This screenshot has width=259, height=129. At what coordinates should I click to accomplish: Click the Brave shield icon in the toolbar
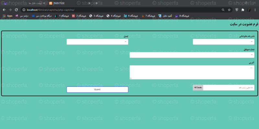(x=237, y=10)
